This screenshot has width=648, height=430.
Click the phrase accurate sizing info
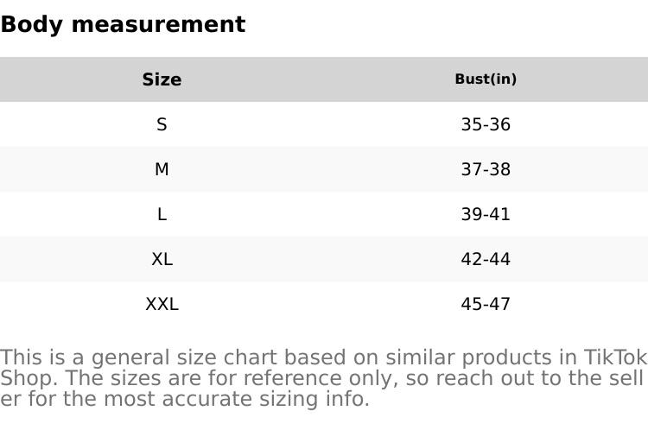point(277,399)
